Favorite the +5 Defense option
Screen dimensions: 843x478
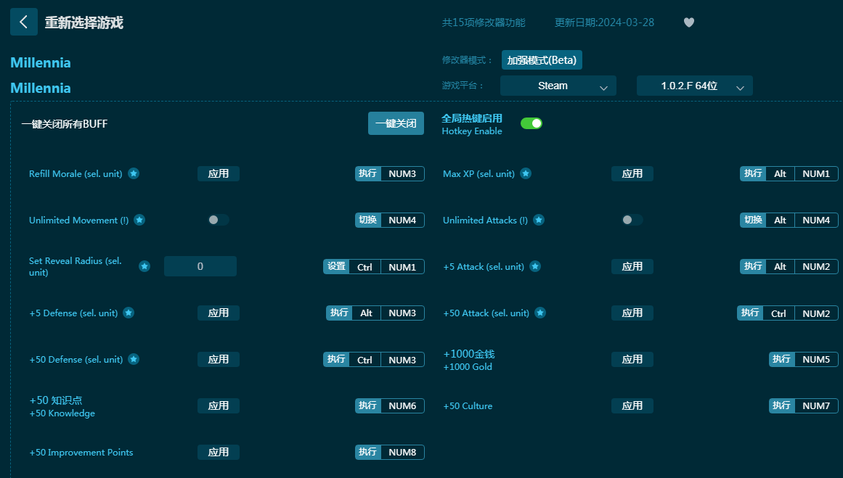click(129, 313)
